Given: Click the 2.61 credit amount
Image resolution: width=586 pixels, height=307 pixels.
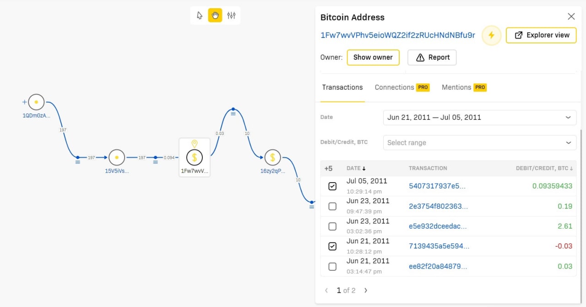Looking at the screenshot, I should (565, 226).
